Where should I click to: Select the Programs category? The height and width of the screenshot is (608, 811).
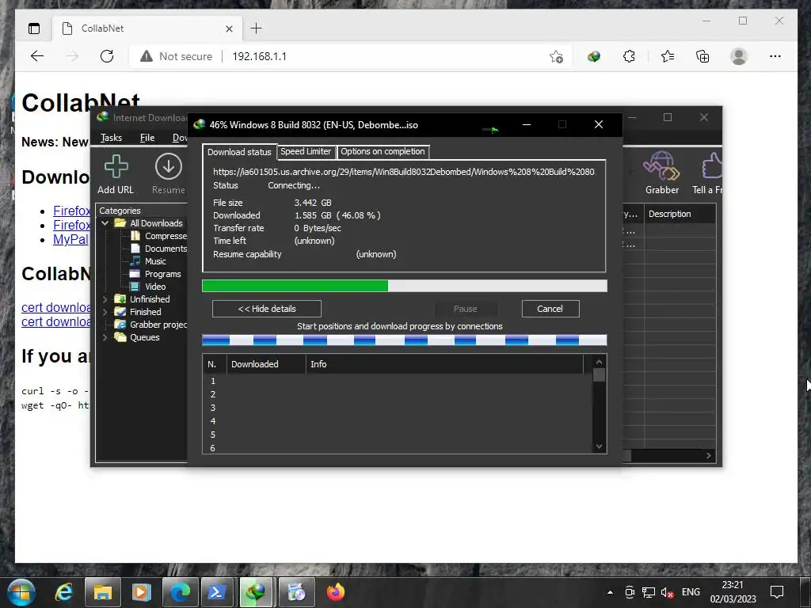[x=155, y=274]
